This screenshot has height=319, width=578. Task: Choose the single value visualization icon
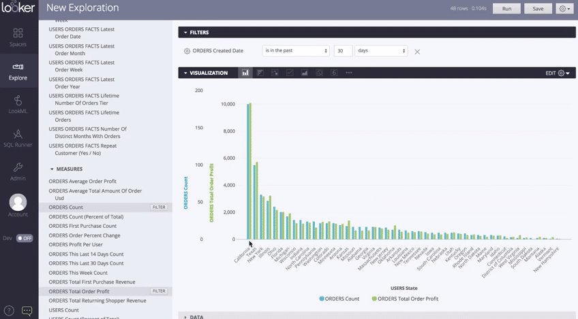coord(334,73)
